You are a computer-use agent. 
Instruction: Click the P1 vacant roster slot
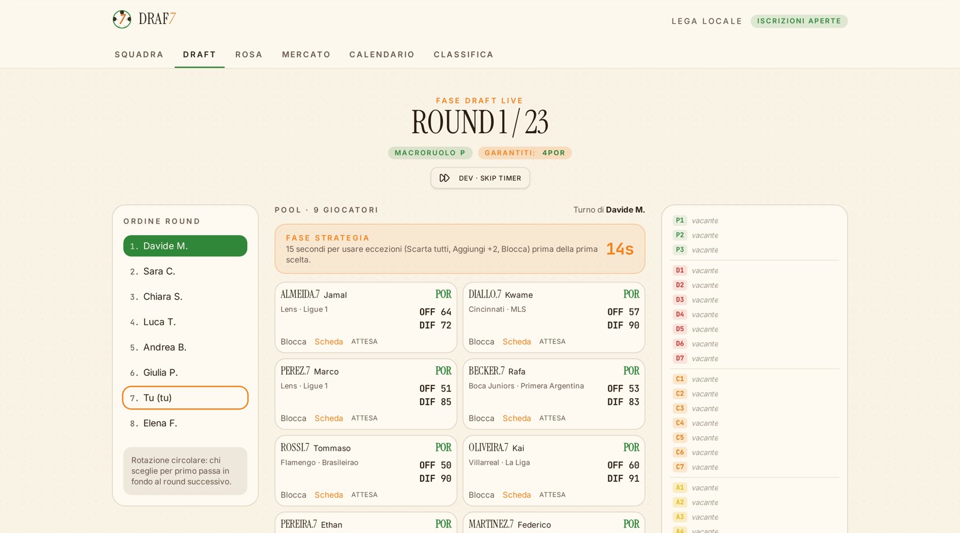coord(755,221)
